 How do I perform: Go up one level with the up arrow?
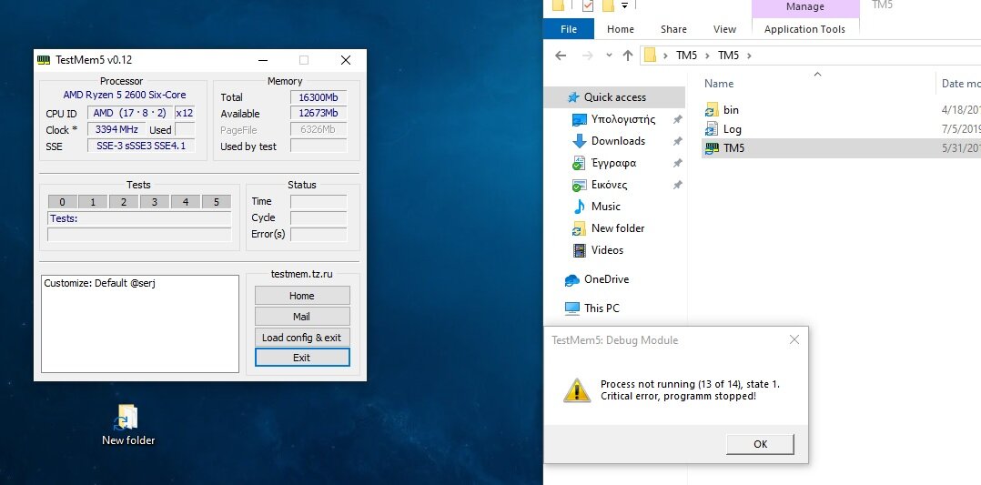tap(628, 56)
